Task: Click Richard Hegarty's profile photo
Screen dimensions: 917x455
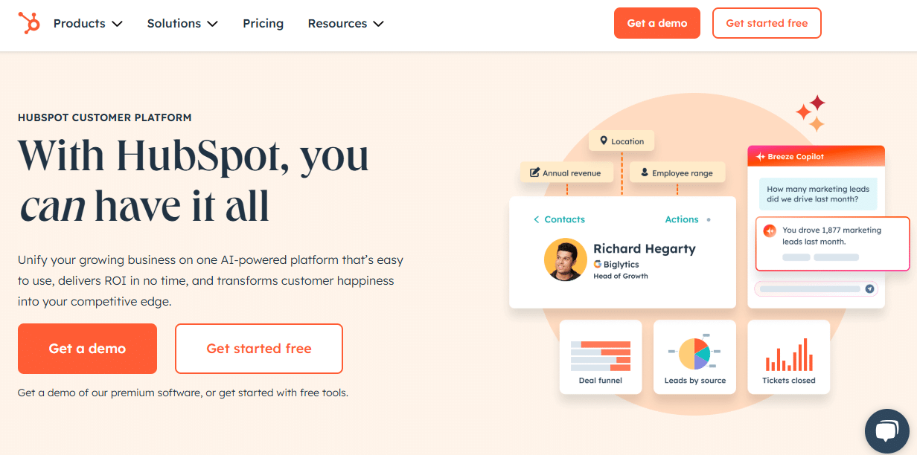Action: (x=565, y=259)
